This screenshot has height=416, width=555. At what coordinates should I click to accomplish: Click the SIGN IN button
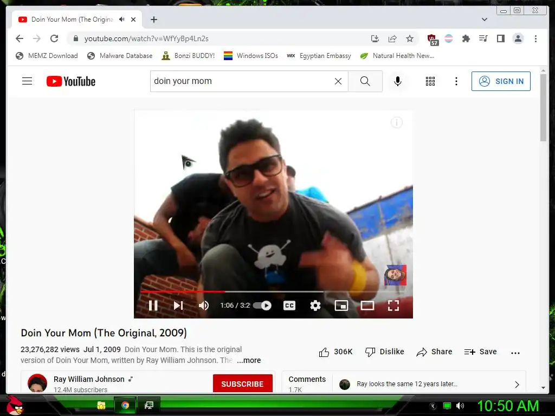pyautogui.click(x=501, y=81)
